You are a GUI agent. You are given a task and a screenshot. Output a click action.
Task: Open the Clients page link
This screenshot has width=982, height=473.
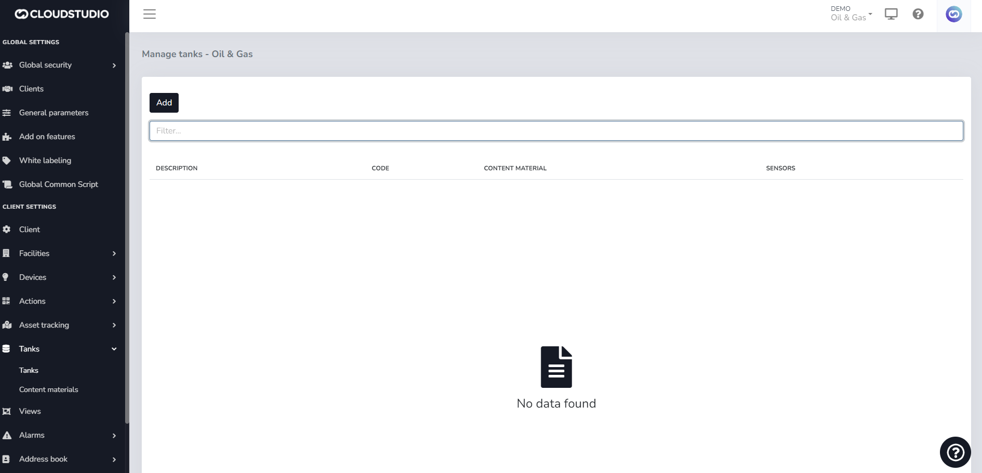(x=31, y=89)
